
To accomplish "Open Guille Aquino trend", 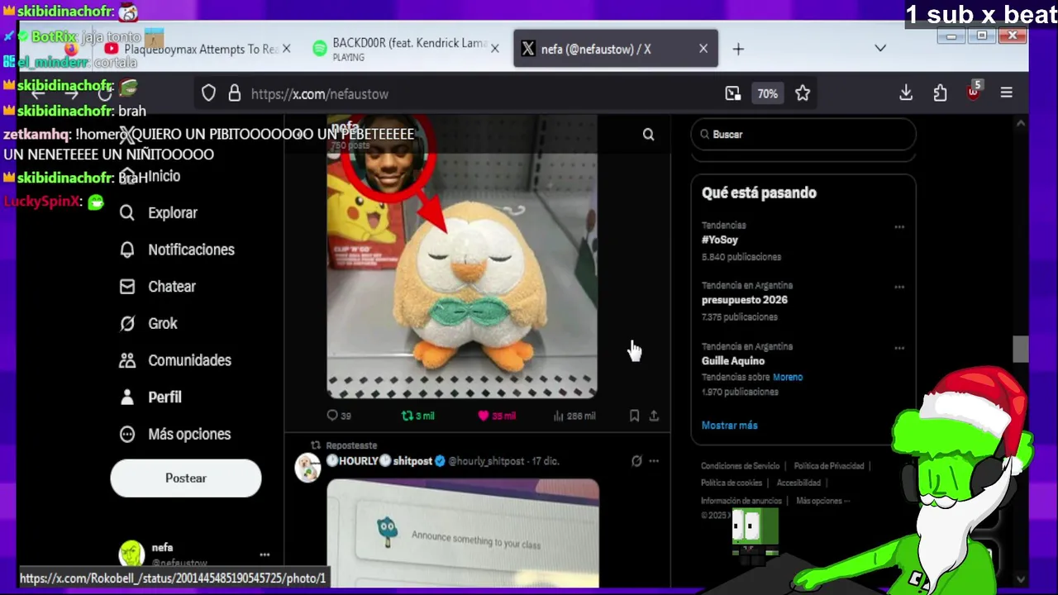I will (733, 361).
